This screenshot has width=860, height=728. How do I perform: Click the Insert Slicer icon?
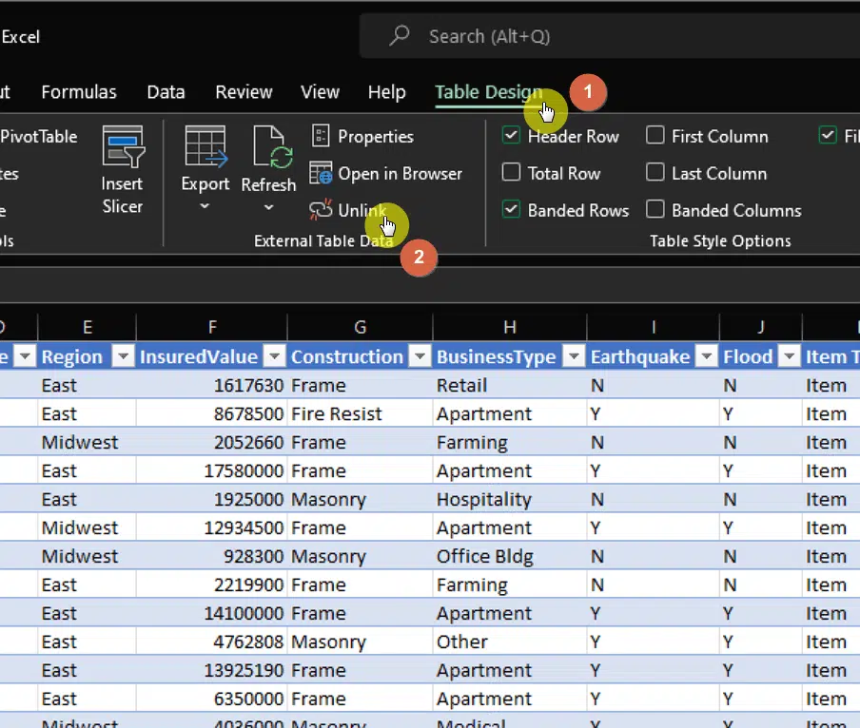click(124, 146)
